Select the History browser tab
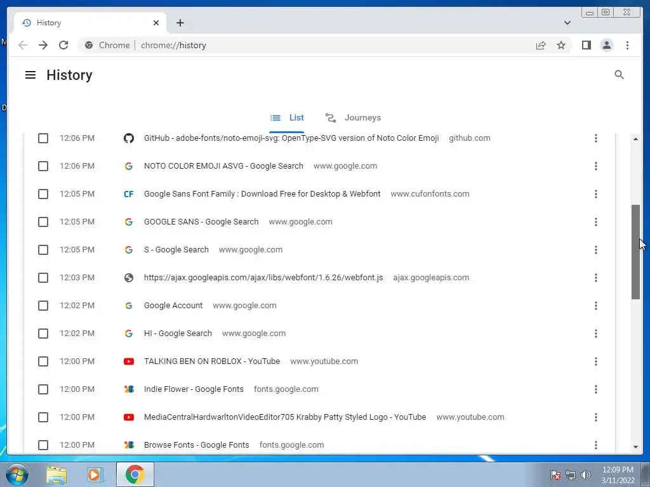Screen dimensions: 650x487 (x=90, y=23)
